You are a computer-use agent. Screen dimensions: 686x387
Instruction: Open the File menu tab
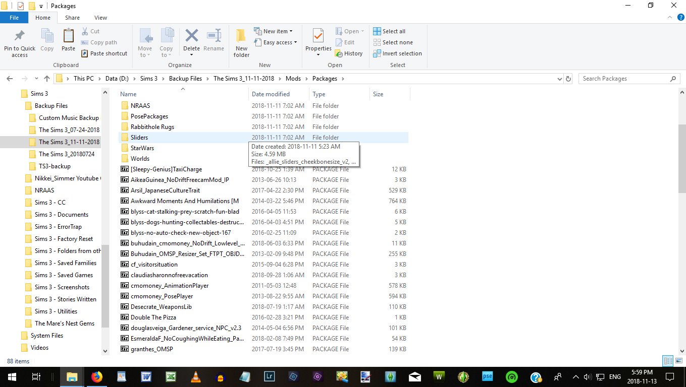point(14,18)
